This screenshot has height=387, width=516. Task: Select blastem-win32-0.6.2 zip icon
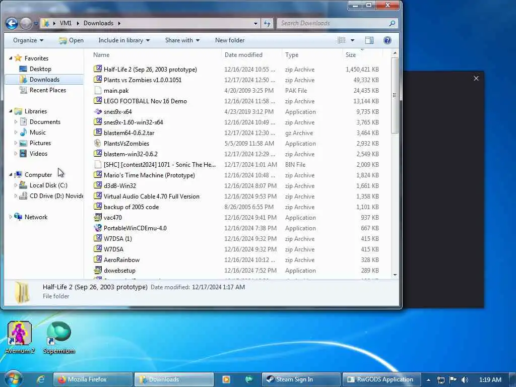point(98,154)
